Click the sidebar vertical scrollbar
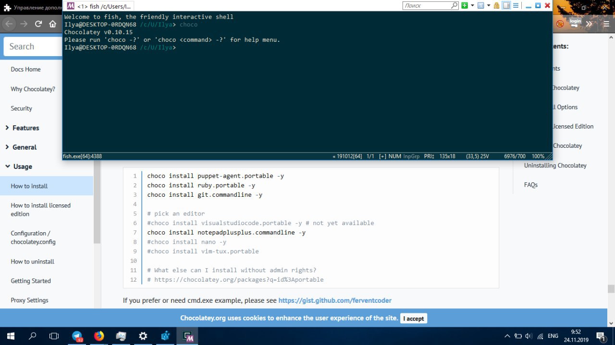 pos(97,202)
